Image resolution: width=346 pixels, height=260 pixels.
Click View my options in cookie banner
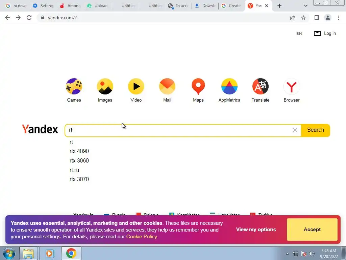256,230
